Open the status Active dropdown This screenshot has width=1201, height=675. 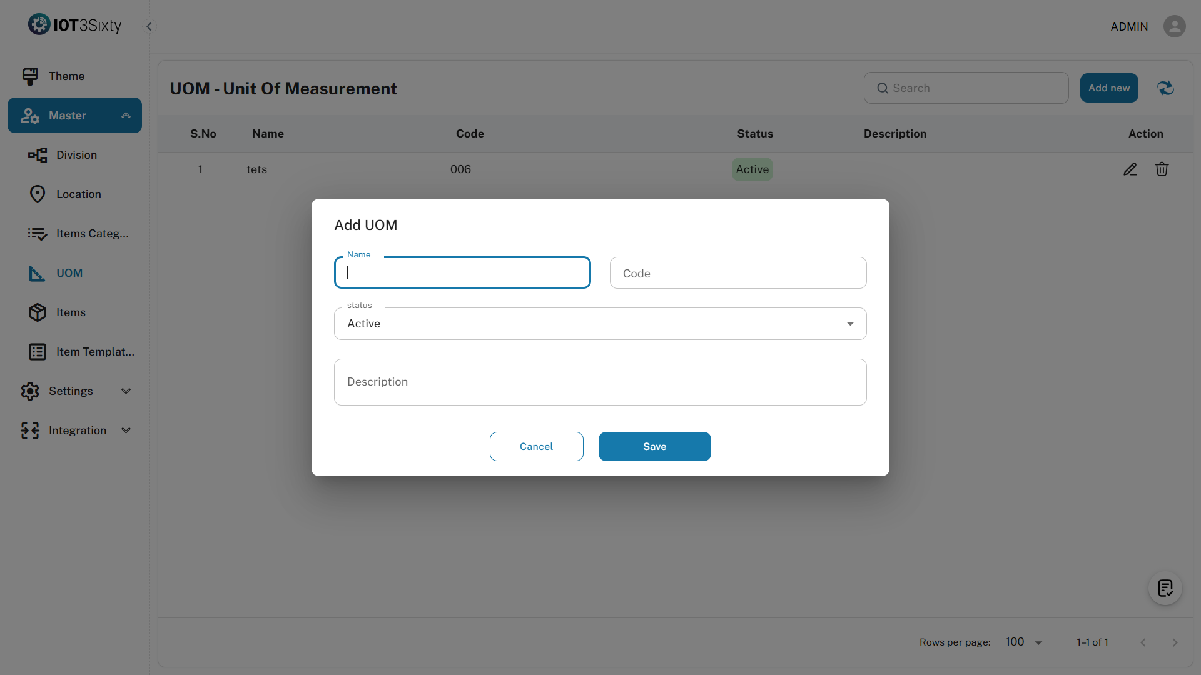[x=600, y=324]
